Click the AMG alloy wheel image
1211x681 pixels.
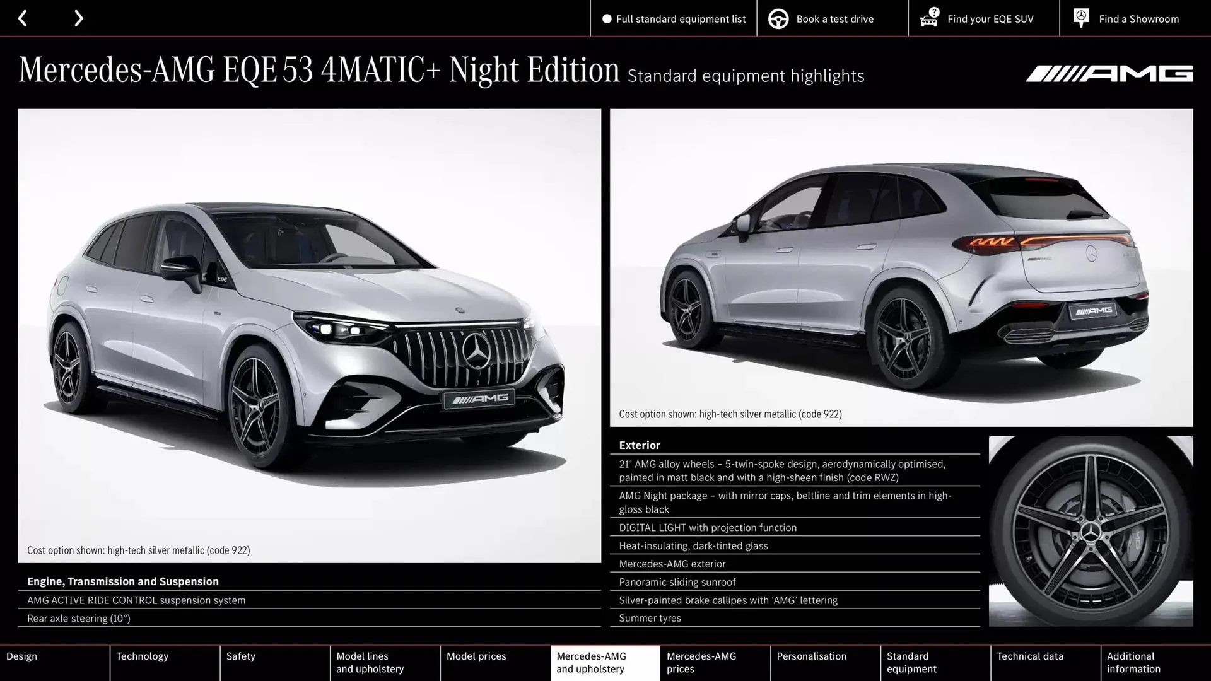tap(1091, 531)
